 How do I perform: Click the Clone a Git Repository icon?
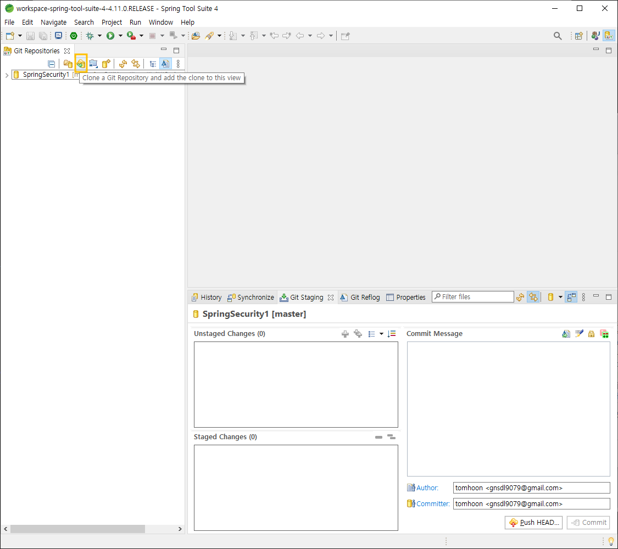coord(81,63)
